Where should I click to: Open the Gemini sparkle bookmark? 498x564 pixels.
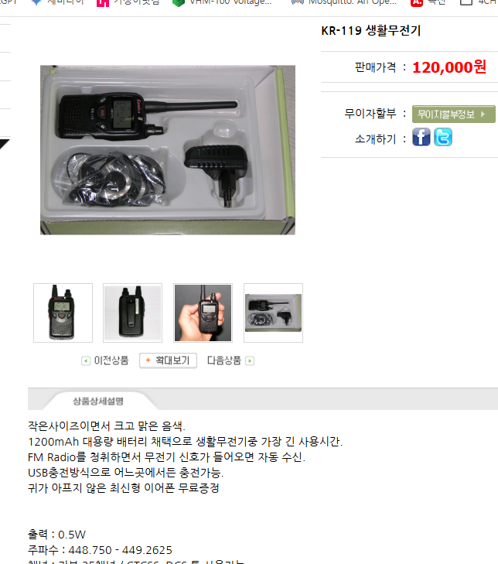[x=36, y=2]
